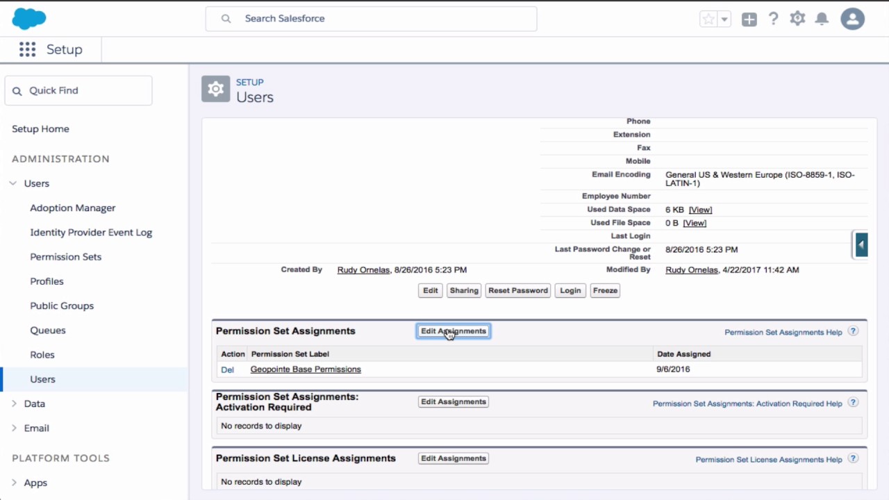The image size is (889, 500).
Task: Open Permission Set Assignments: Activation Required Help
Action: [x=747, y=403]
